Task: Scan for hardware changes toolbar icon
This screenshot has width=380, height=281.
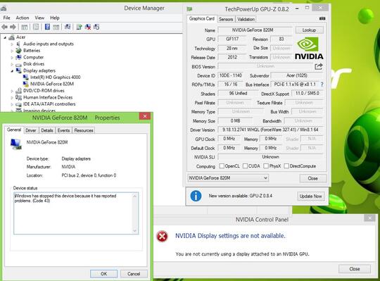Action: pyautogui.click(x=68, y=27)
